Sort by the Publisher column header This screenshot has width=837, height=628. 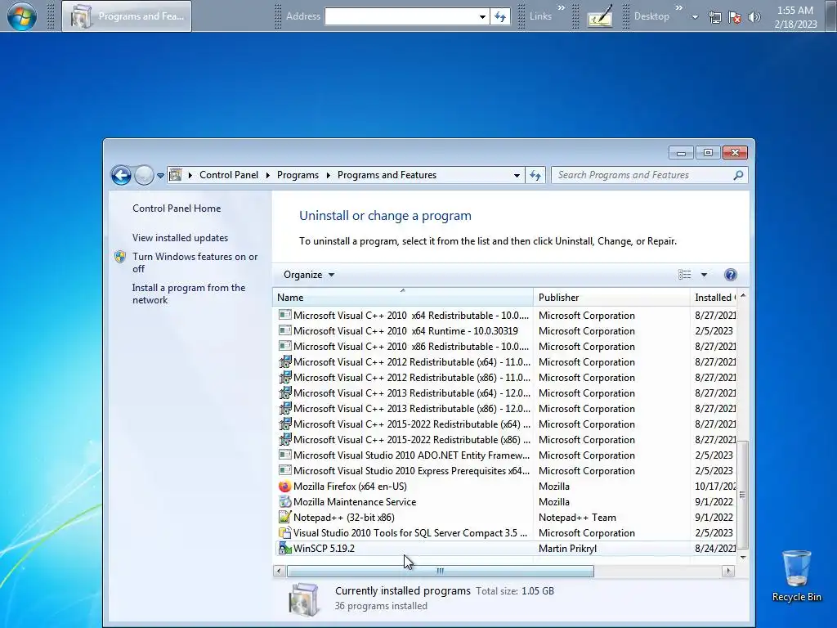pyautogui.click(x=611, y=298)
